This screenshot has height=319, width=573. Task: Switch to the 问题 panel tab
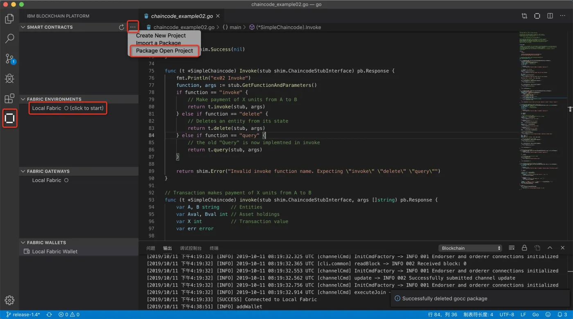[x=151, y=248]
